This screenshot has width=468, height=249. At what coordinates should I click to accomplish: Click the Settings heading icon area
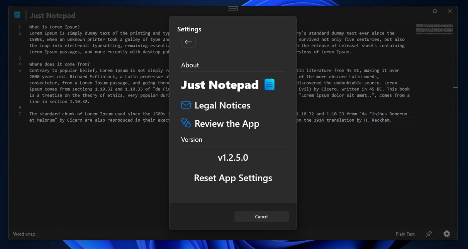(189, 29)
